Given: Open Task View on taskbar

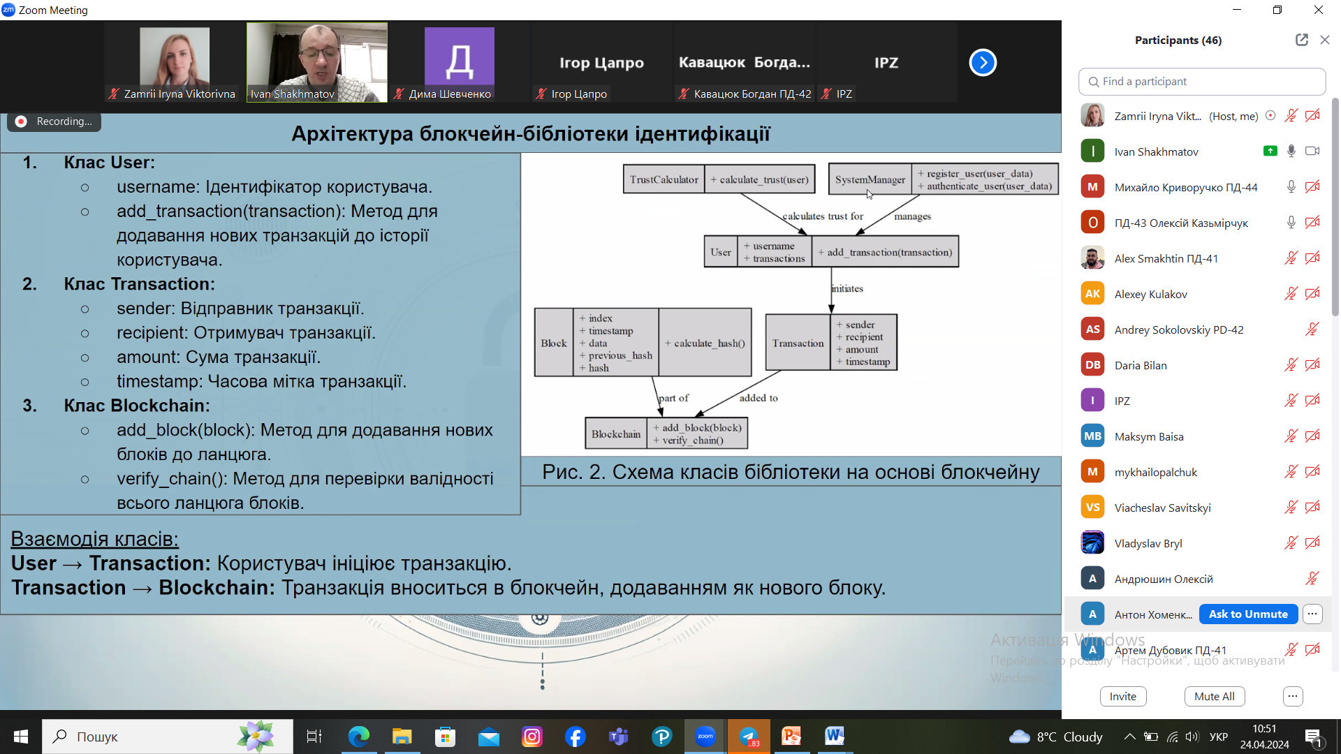Looking at the screenshot, I should coord(314,737).
